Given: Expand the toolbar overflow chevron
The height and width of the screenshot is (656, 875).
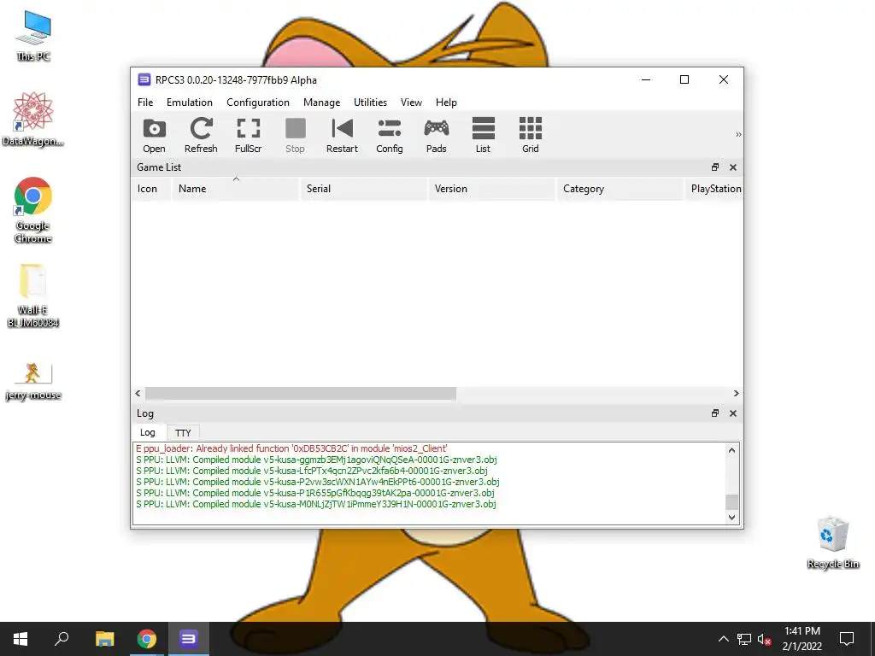Looking at the screenshot, I should 738,134.
